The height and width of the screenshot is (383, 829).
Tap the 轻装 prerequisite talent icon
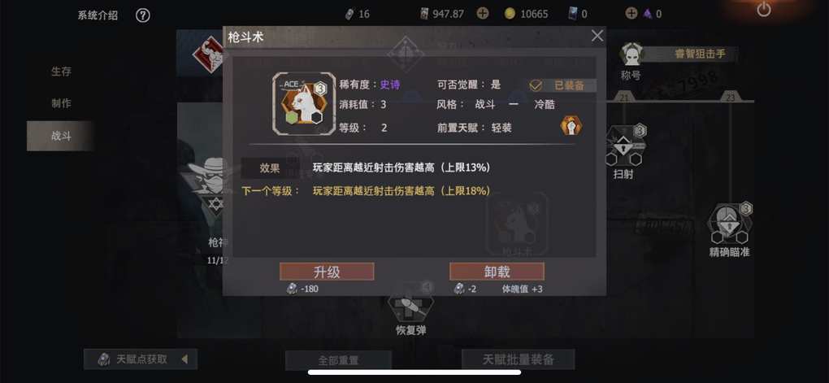coord(571,126)
